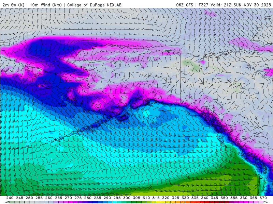273x204 pixels.
Task: Click the 350 value on the color scale
Action: click(x=224, y=198)
